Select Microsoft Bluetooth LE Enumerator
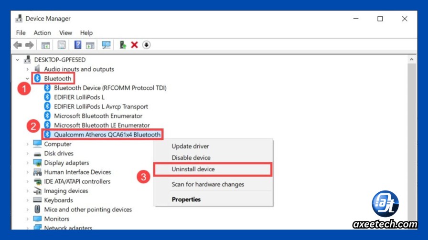Viewport: 428px width, 240px height. pyautogui.click(x=102, y=125)
